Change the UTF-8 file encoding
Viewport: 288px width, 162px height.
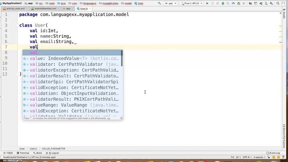[247, 157]
